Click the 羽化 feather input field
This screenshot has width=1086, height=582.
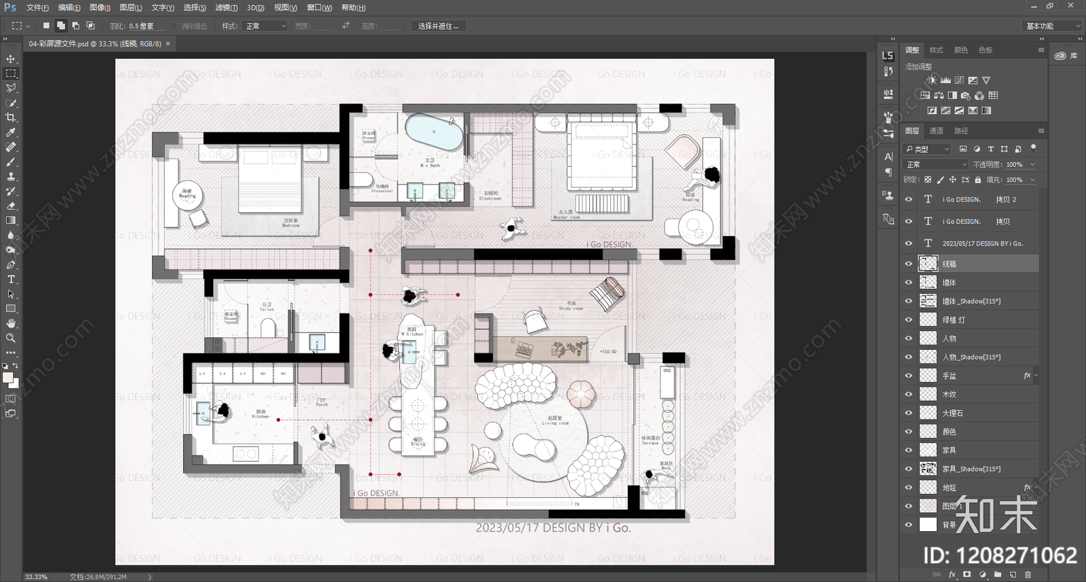pos(147,26)
